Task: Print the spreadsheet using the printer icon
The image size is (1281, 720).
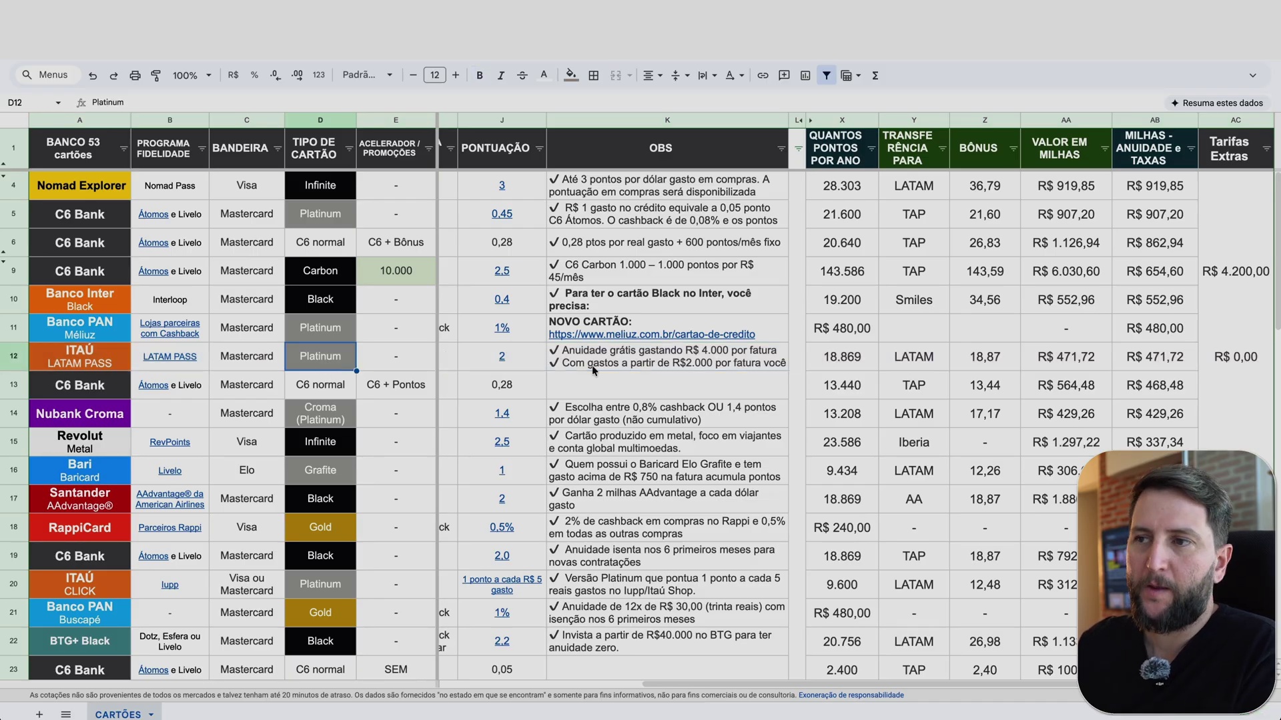Action: point(135,75)
